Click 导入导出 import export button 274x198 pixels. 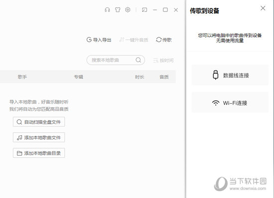tap(99, 40)
